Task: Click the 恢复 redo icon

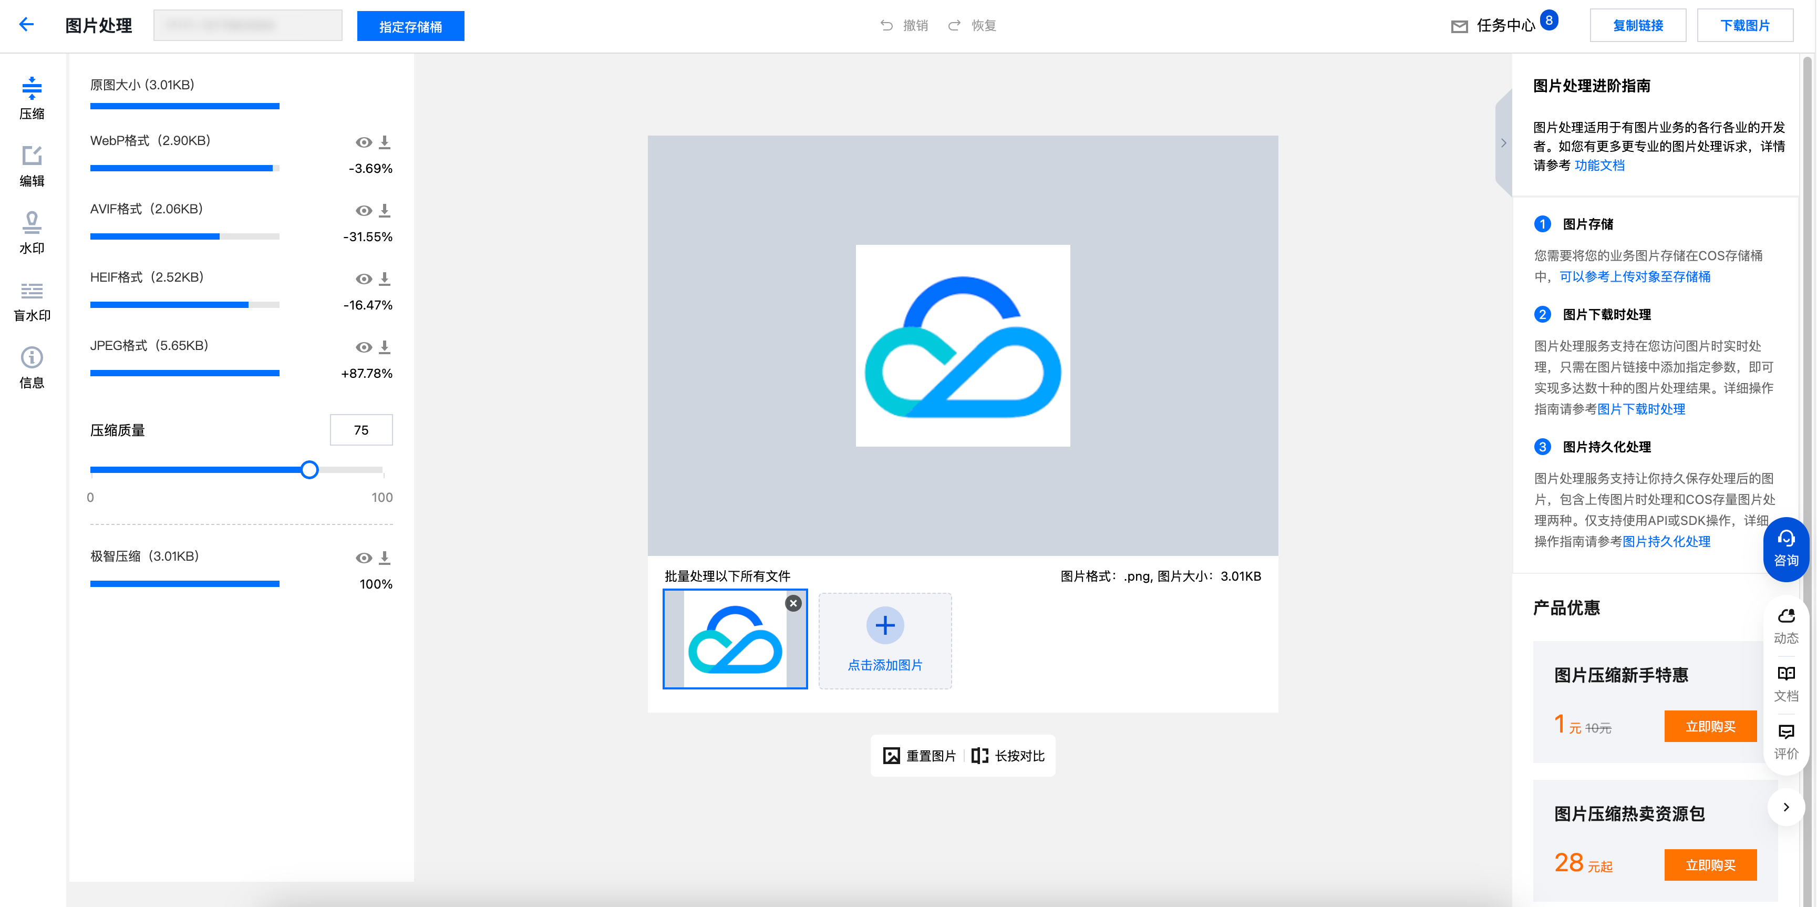Action: 954,25
